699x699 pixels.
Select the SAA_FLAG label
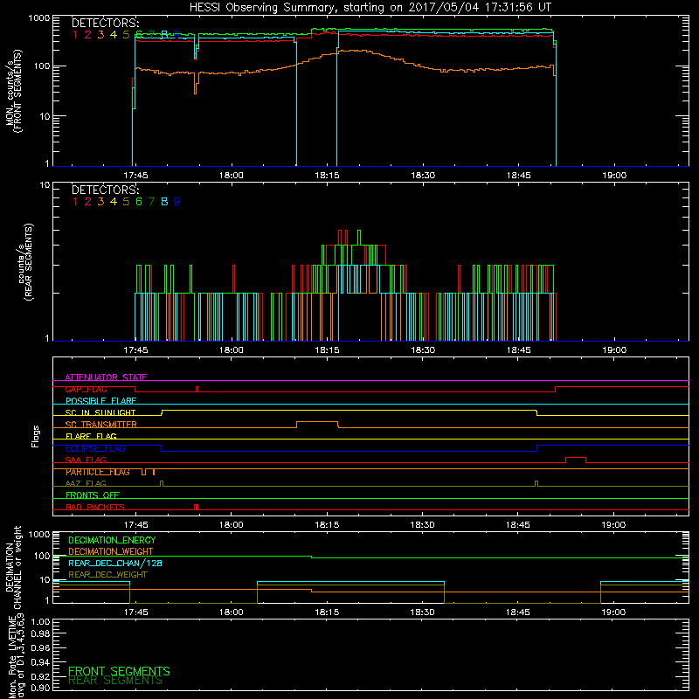(86, 460)
